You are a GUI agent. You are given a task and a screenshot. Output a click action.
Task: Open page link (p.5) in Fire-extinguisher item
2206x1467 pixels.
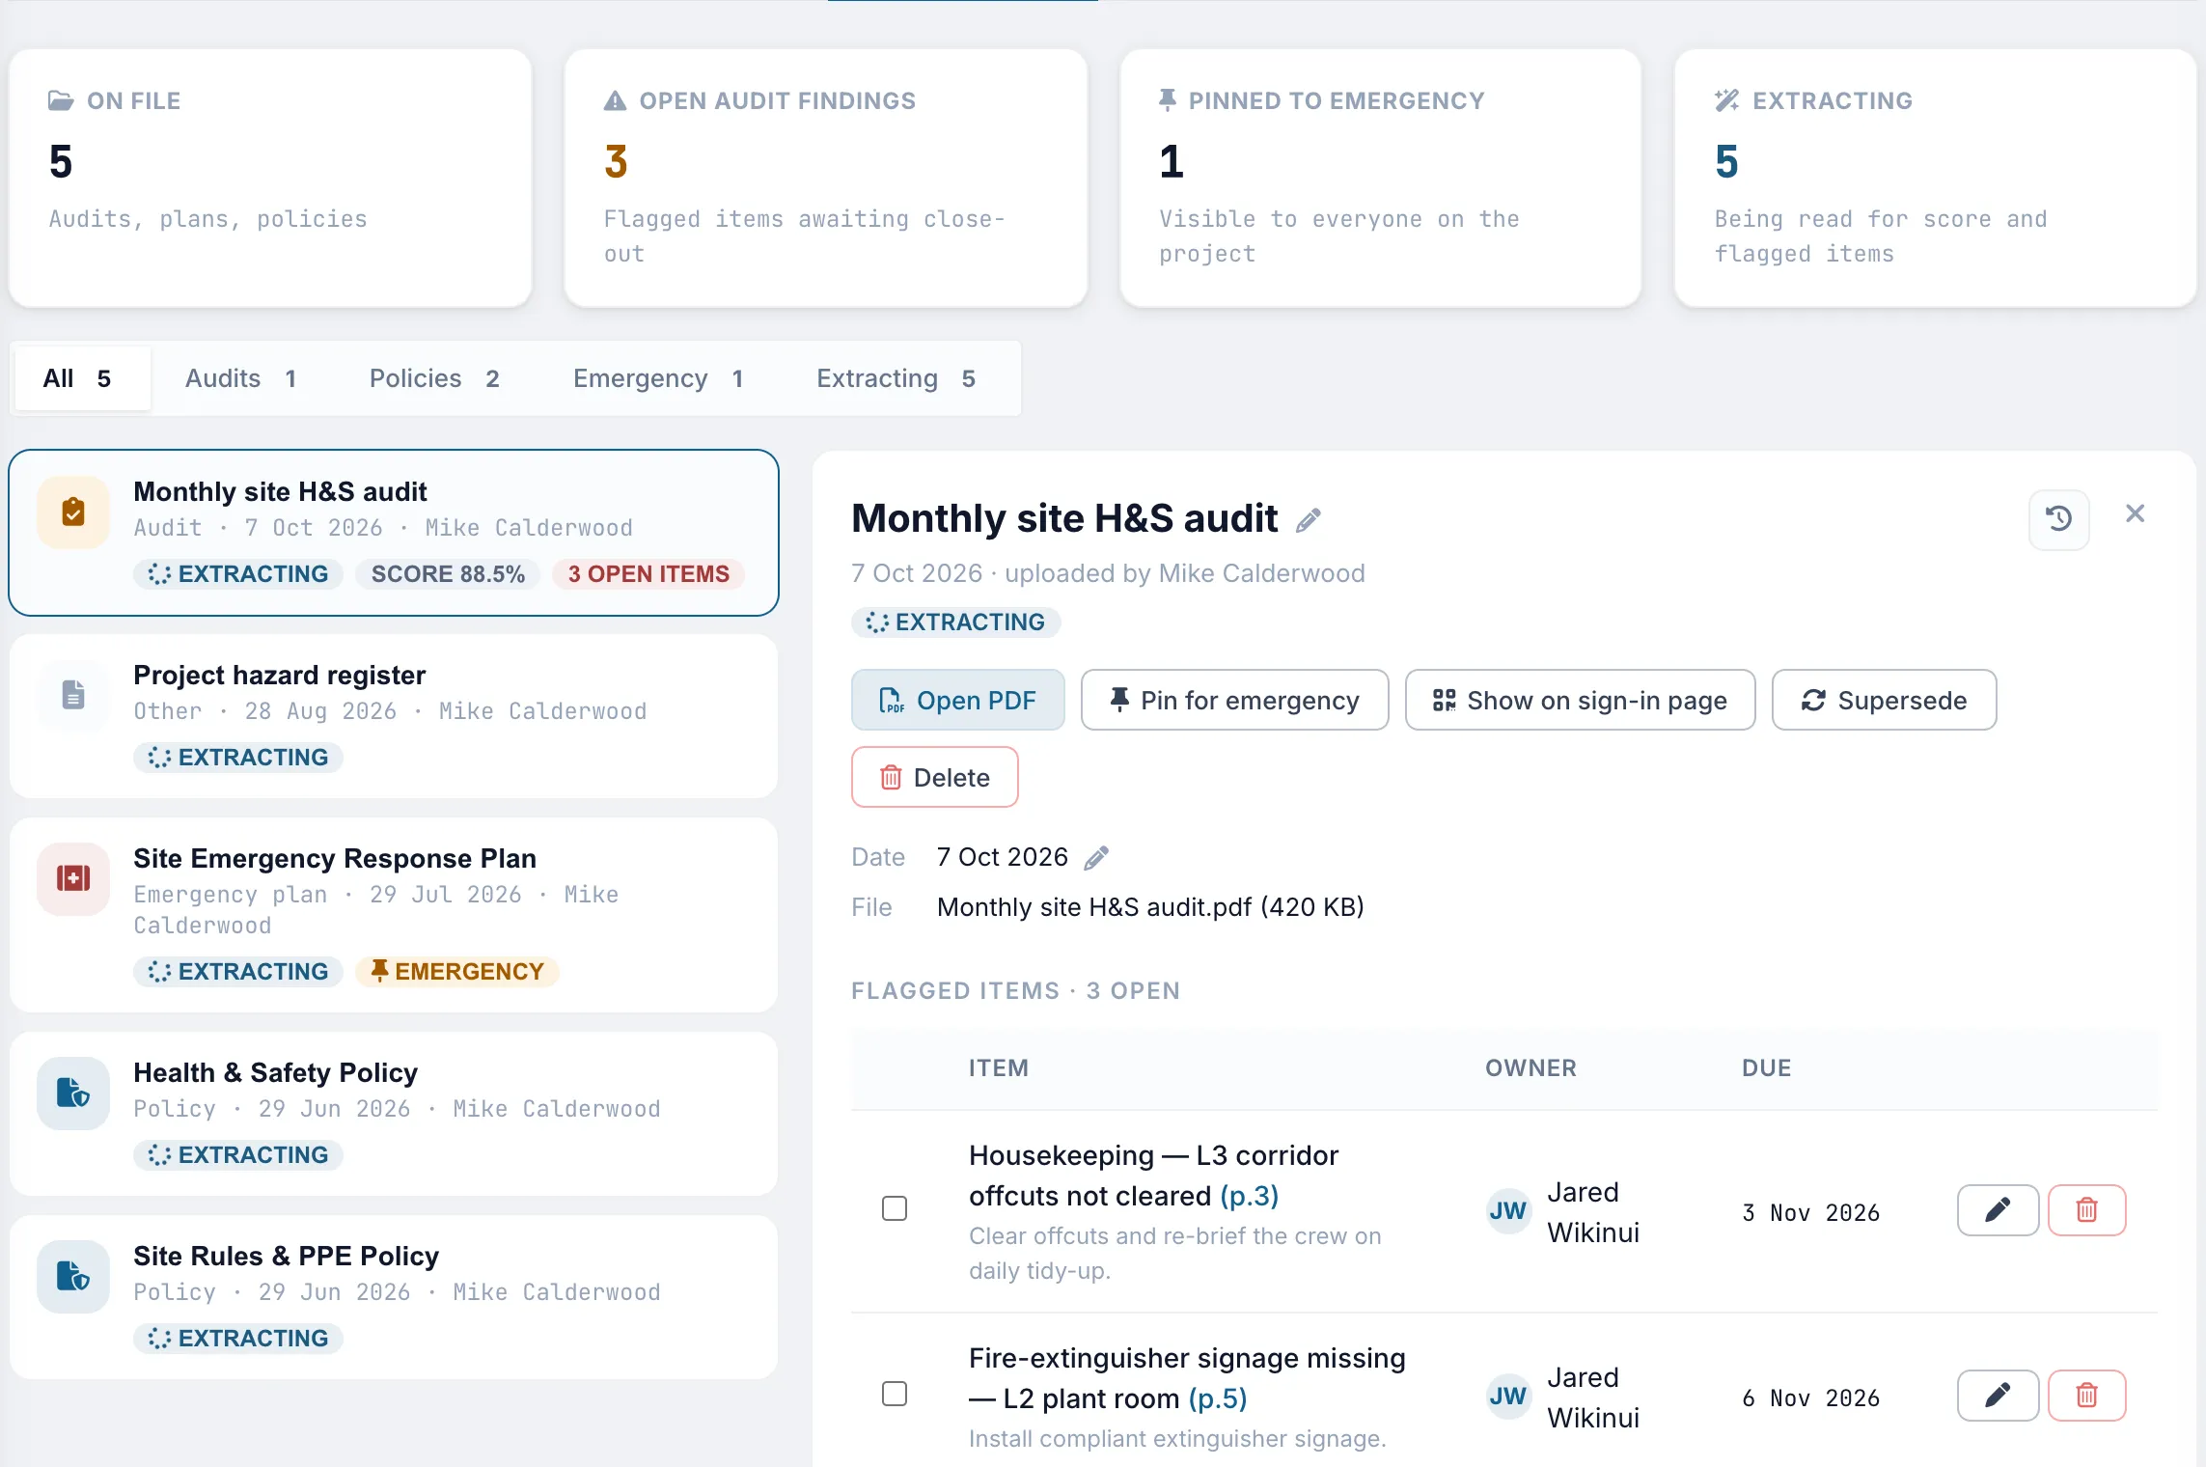(1218, 1399)
